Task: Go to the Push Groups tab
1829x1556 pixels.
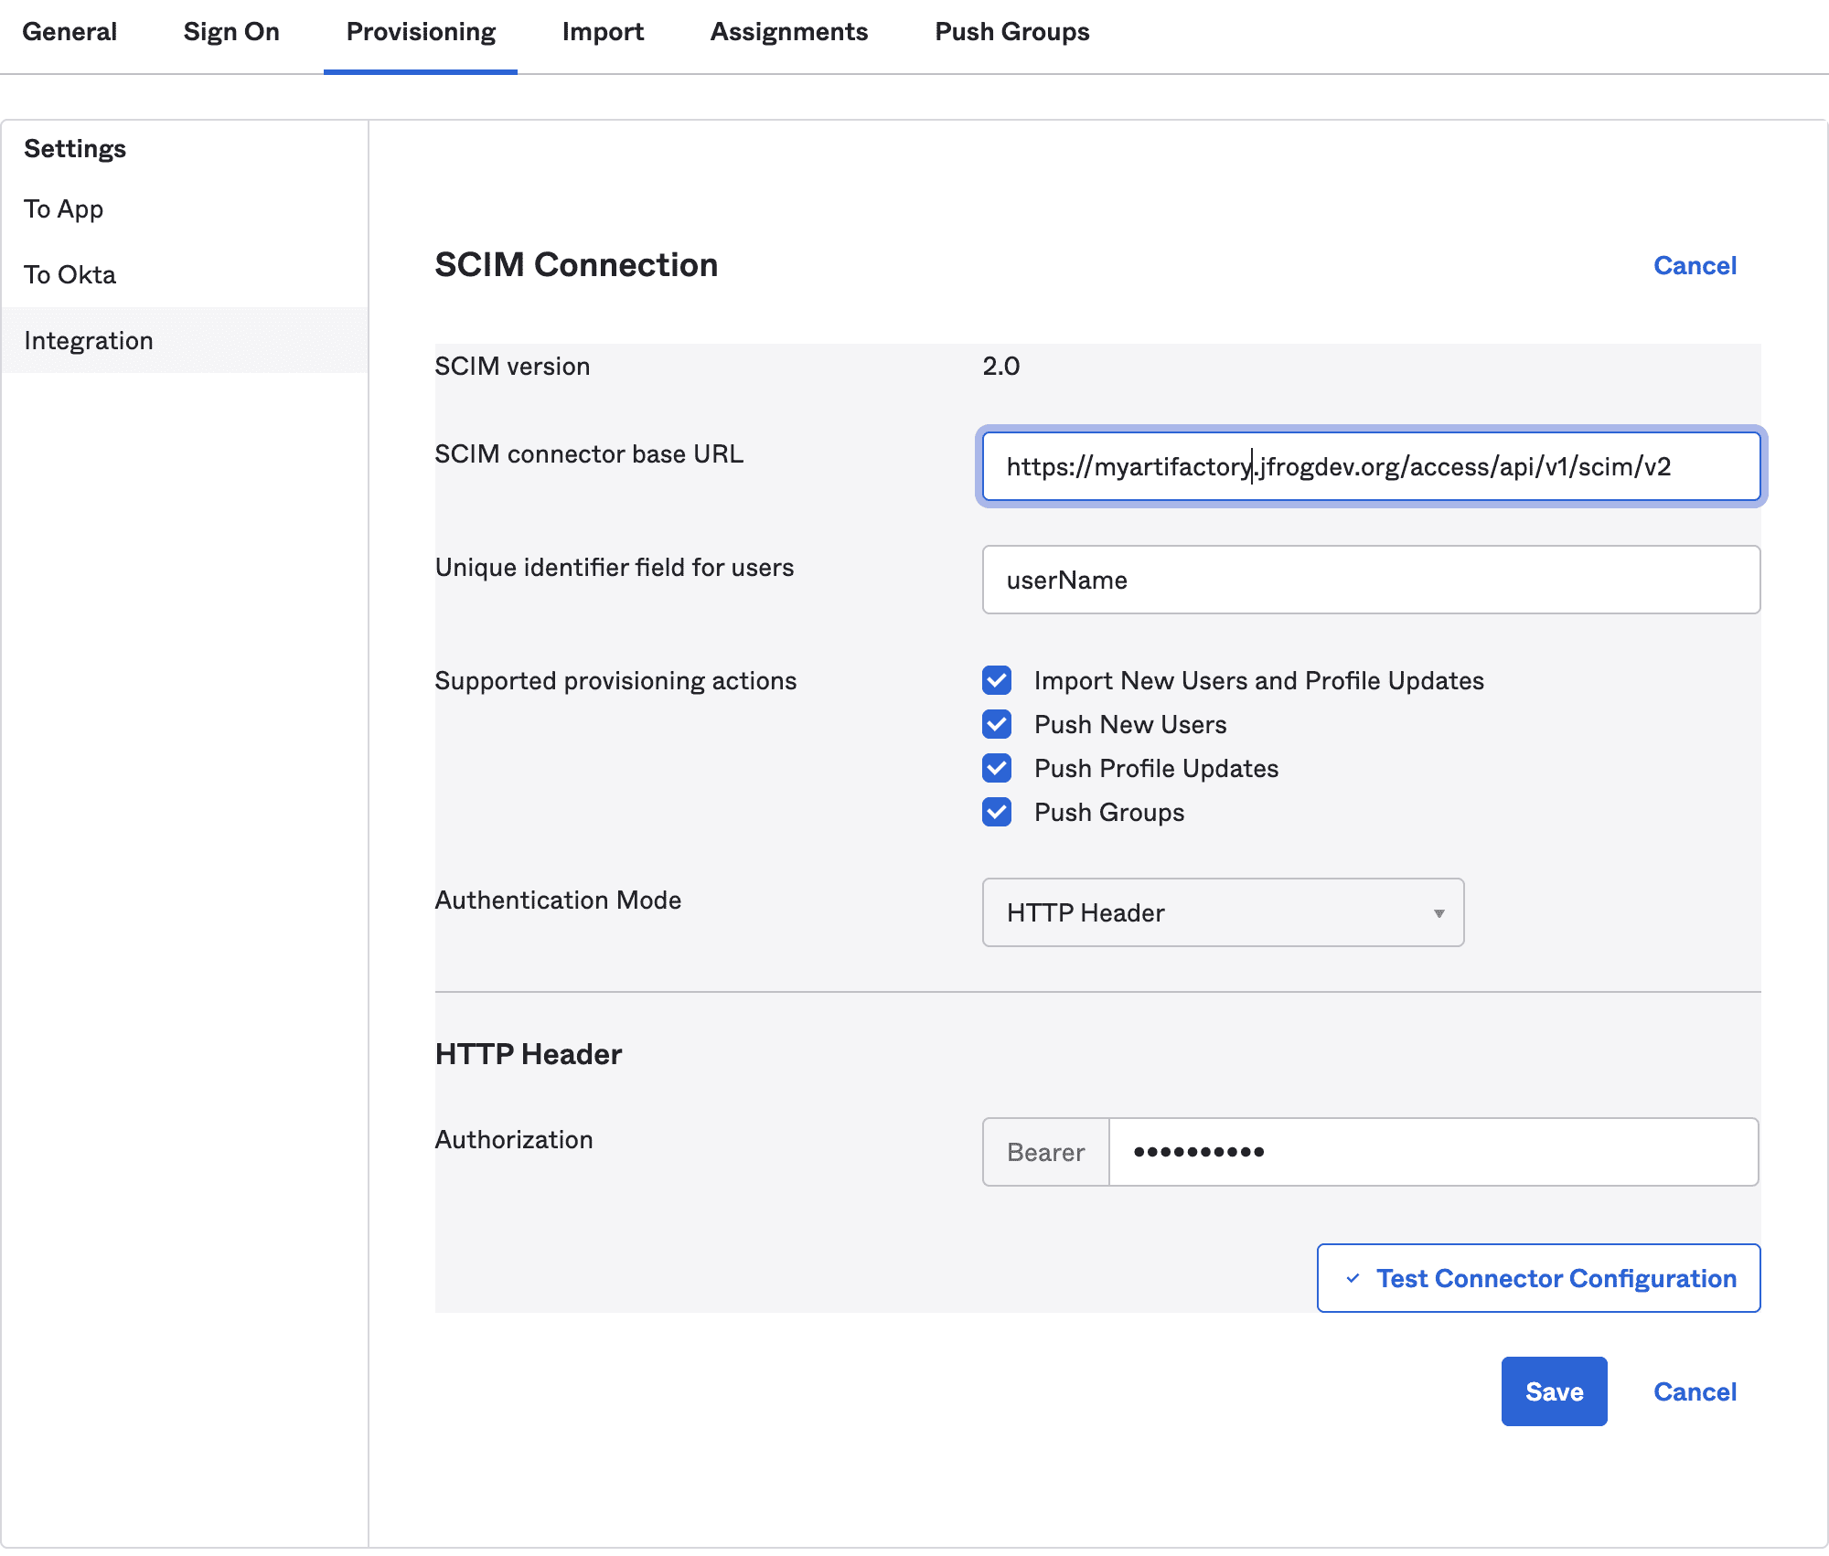Action: 1011,31
